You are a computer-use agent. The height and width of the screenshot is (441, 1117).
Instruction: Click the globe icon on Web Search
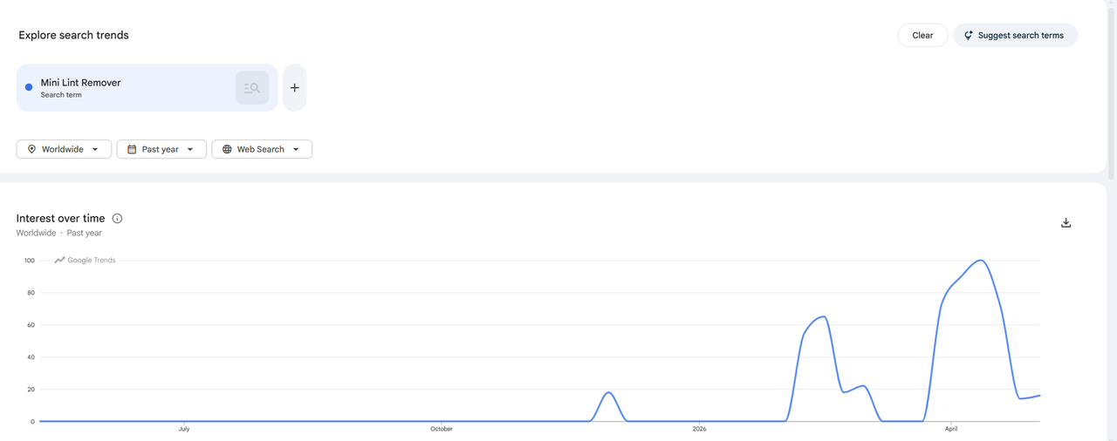pyautogui.click(x=227, y=149)
